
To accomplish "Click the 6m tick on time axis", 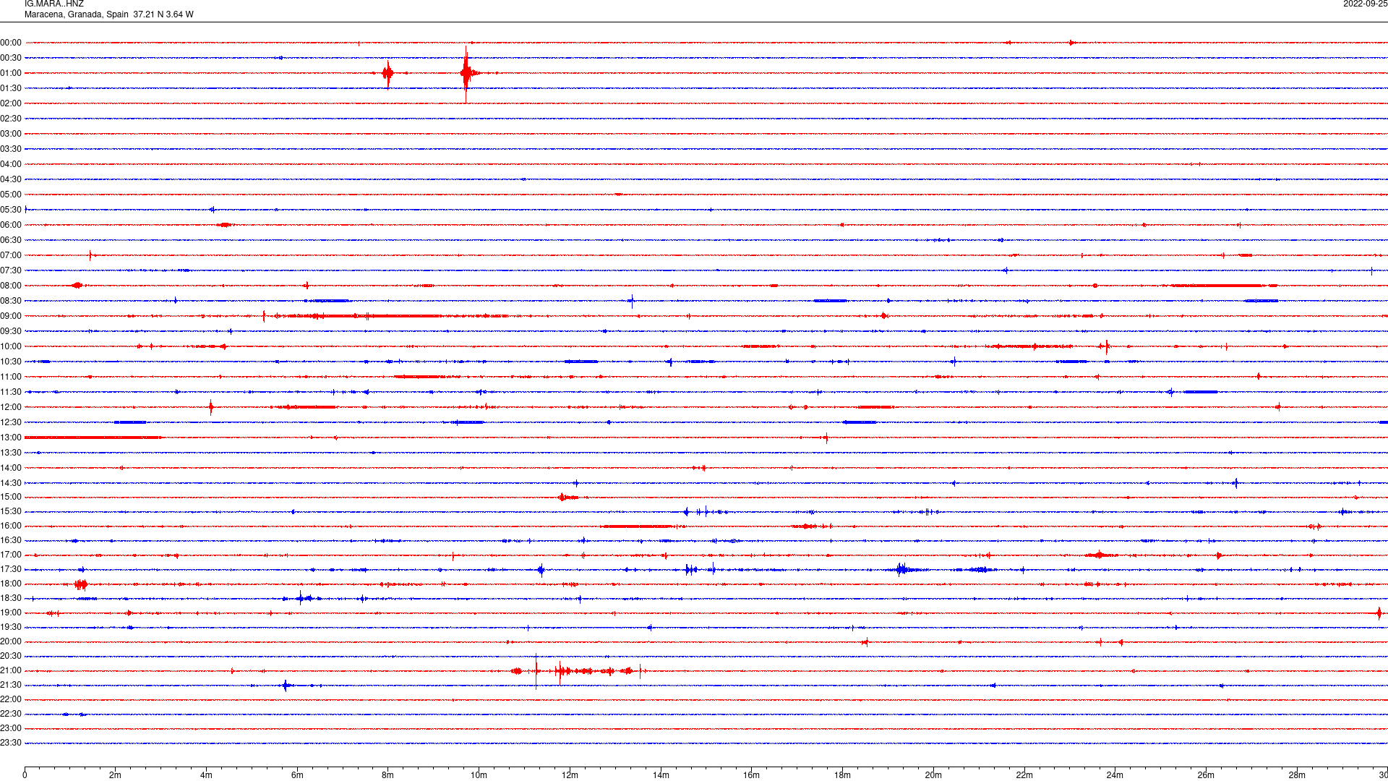I will [x=297, y=775].
